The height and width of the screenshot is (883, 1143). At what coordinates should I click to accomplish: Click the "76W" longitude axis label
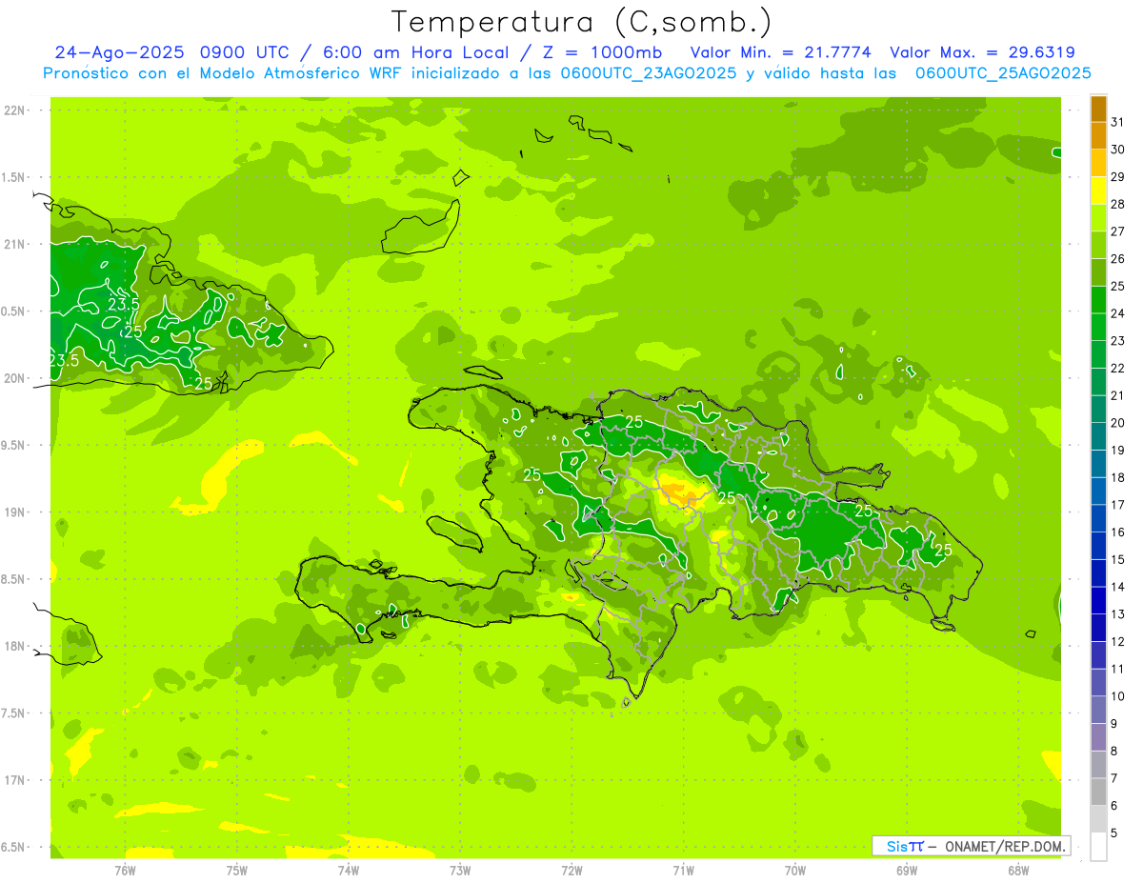click(x=125, y=871)
